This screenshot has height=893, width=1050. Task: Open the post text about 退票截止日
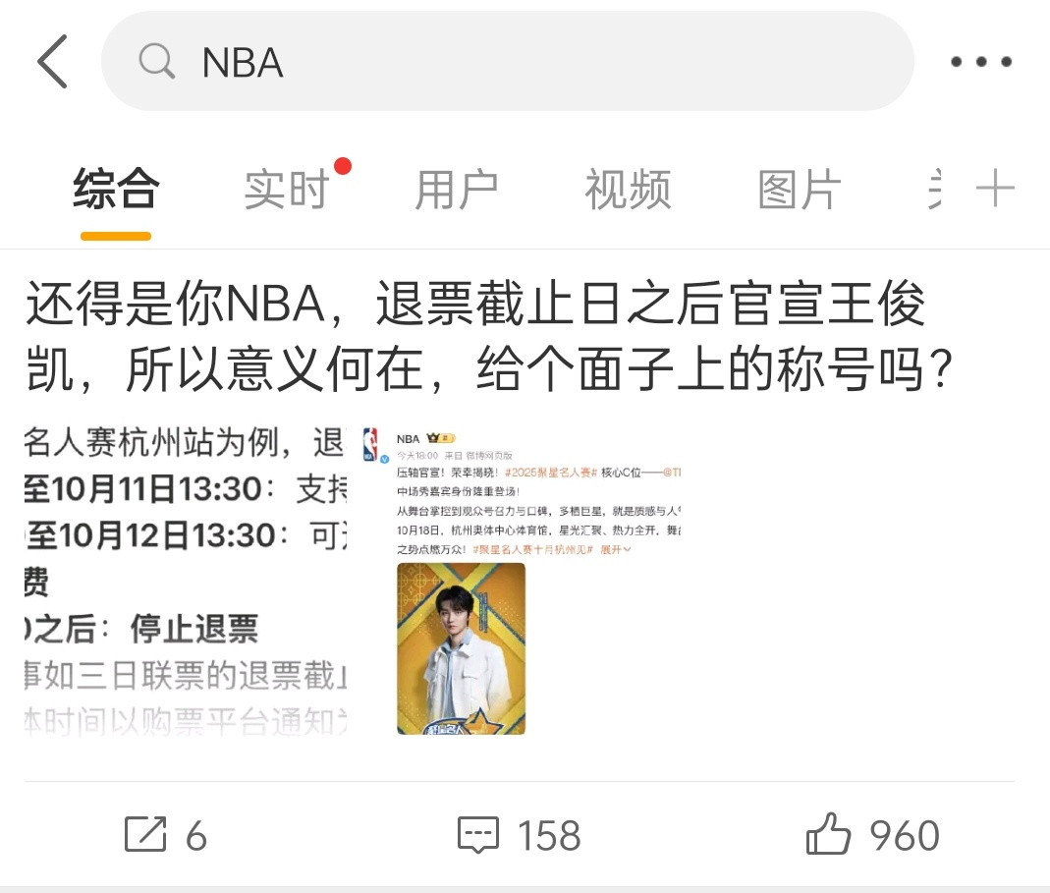[x=489, y=336]
